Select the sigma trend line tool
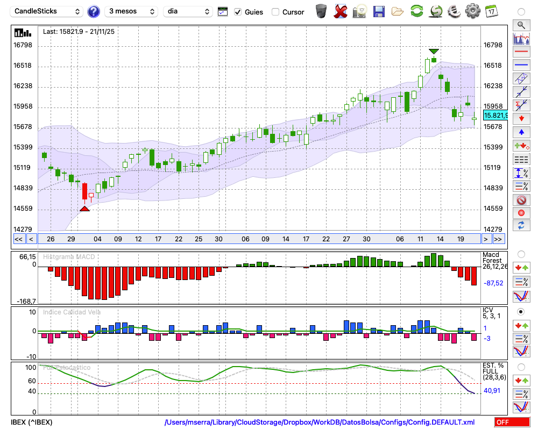The width and height of the screenshot is (538, 430). [521, 105]
